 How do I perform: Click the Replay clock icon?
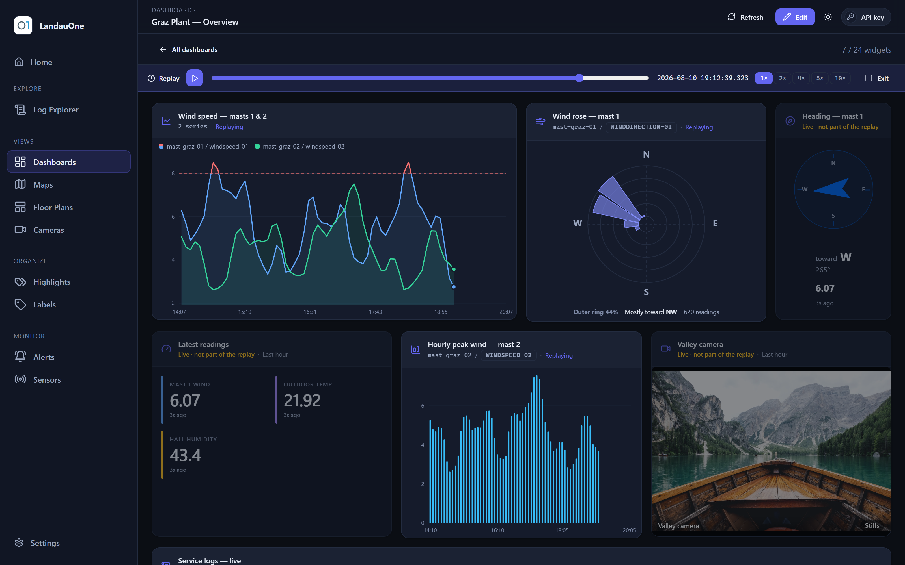pyautogui.click(x=151, y=78)
